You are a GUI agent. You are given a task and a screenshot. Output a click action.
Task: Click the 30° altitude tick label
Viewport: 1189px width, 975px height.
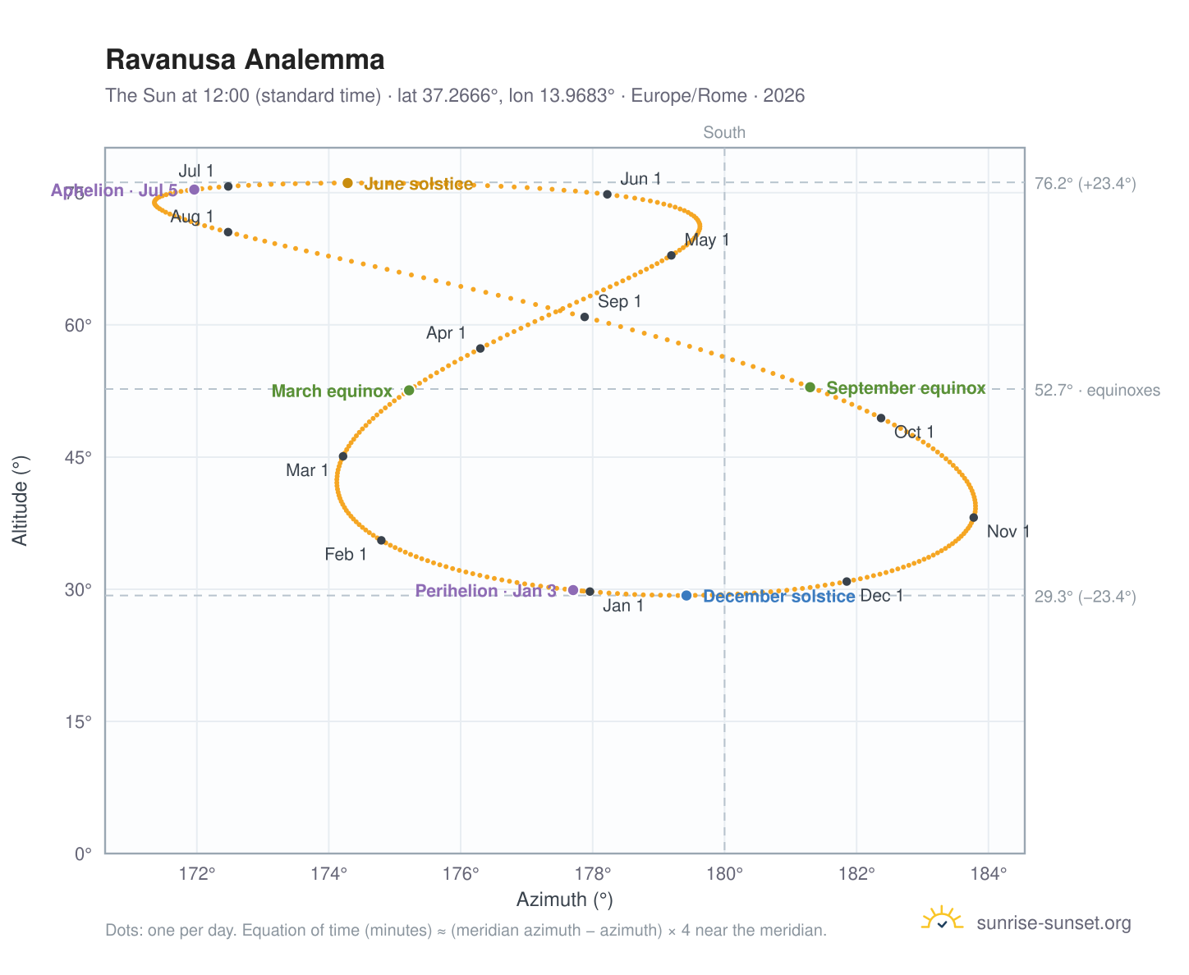pos(78,590)
